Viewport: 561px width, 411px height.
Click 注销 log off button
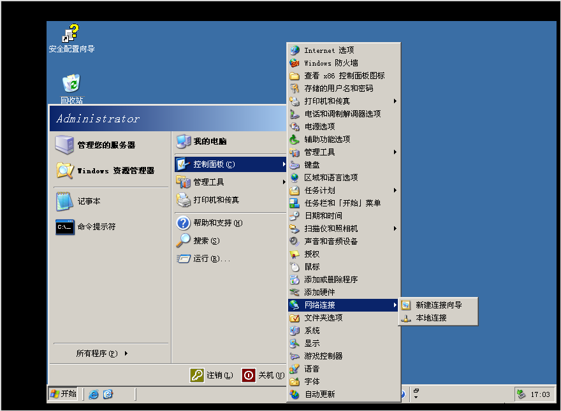[x=211, y=375]
